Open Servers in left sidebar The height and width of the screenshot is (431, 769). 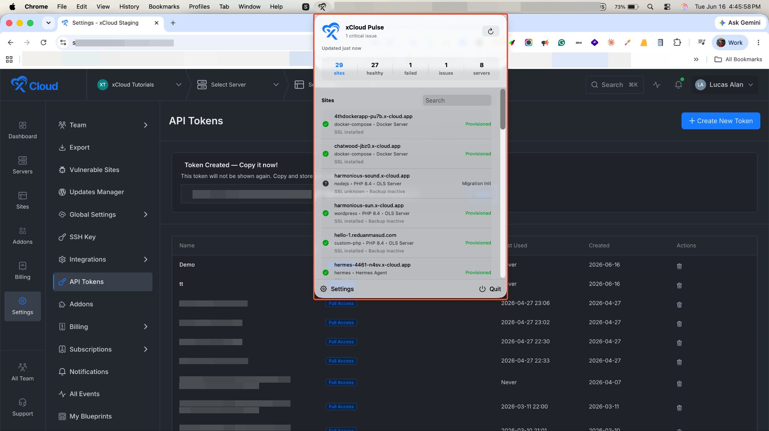[x=23, y=165]
